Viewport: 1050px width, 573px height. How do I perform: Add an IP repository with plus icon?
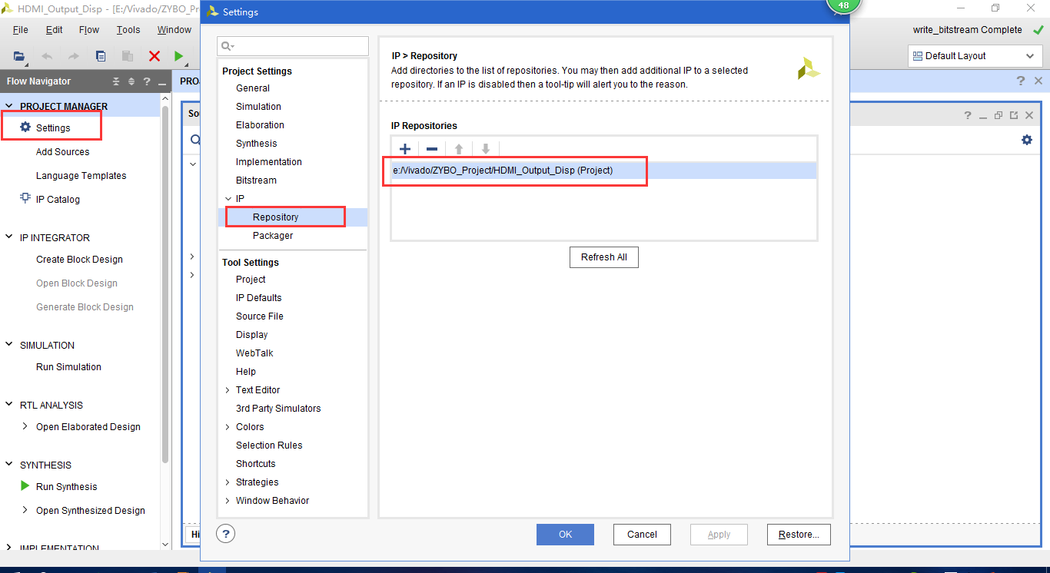tap(405, 149)
